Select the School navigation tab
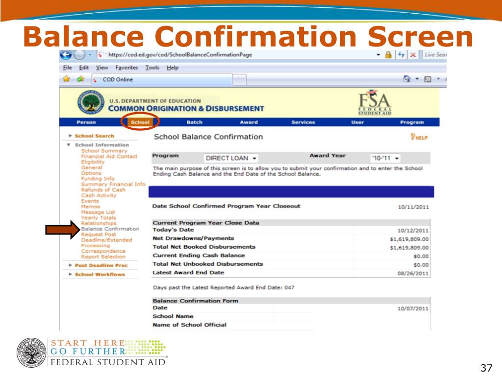The image size is (502, 376). click(140, 122)
